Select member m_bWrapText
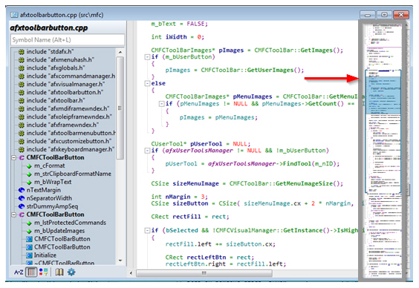419x288 pixels. pos(53,182)
